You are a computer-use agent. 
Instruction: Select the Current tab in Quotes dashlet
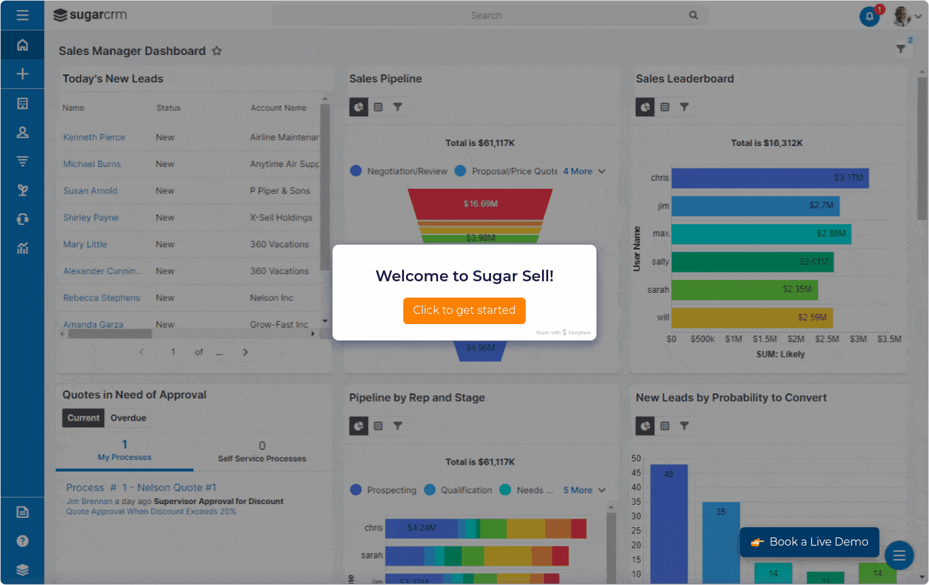coord(84,418)
